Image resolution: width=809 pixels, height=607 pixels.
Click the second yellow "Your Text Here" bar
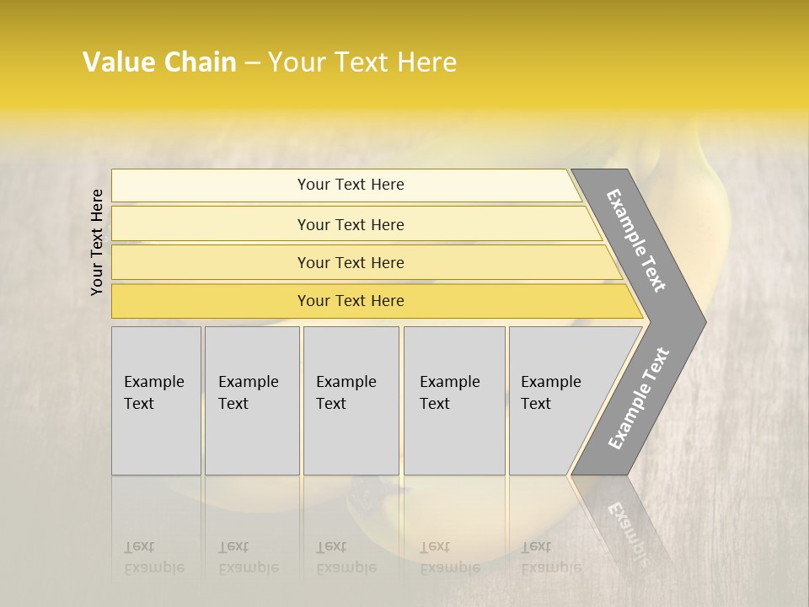tap(350, 224)
